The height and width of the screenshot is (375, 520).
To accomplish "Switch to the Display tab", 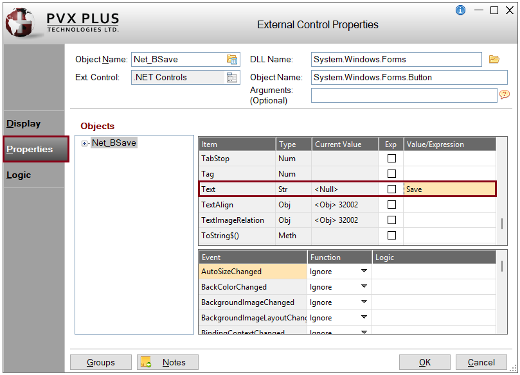I will [24, 124].
